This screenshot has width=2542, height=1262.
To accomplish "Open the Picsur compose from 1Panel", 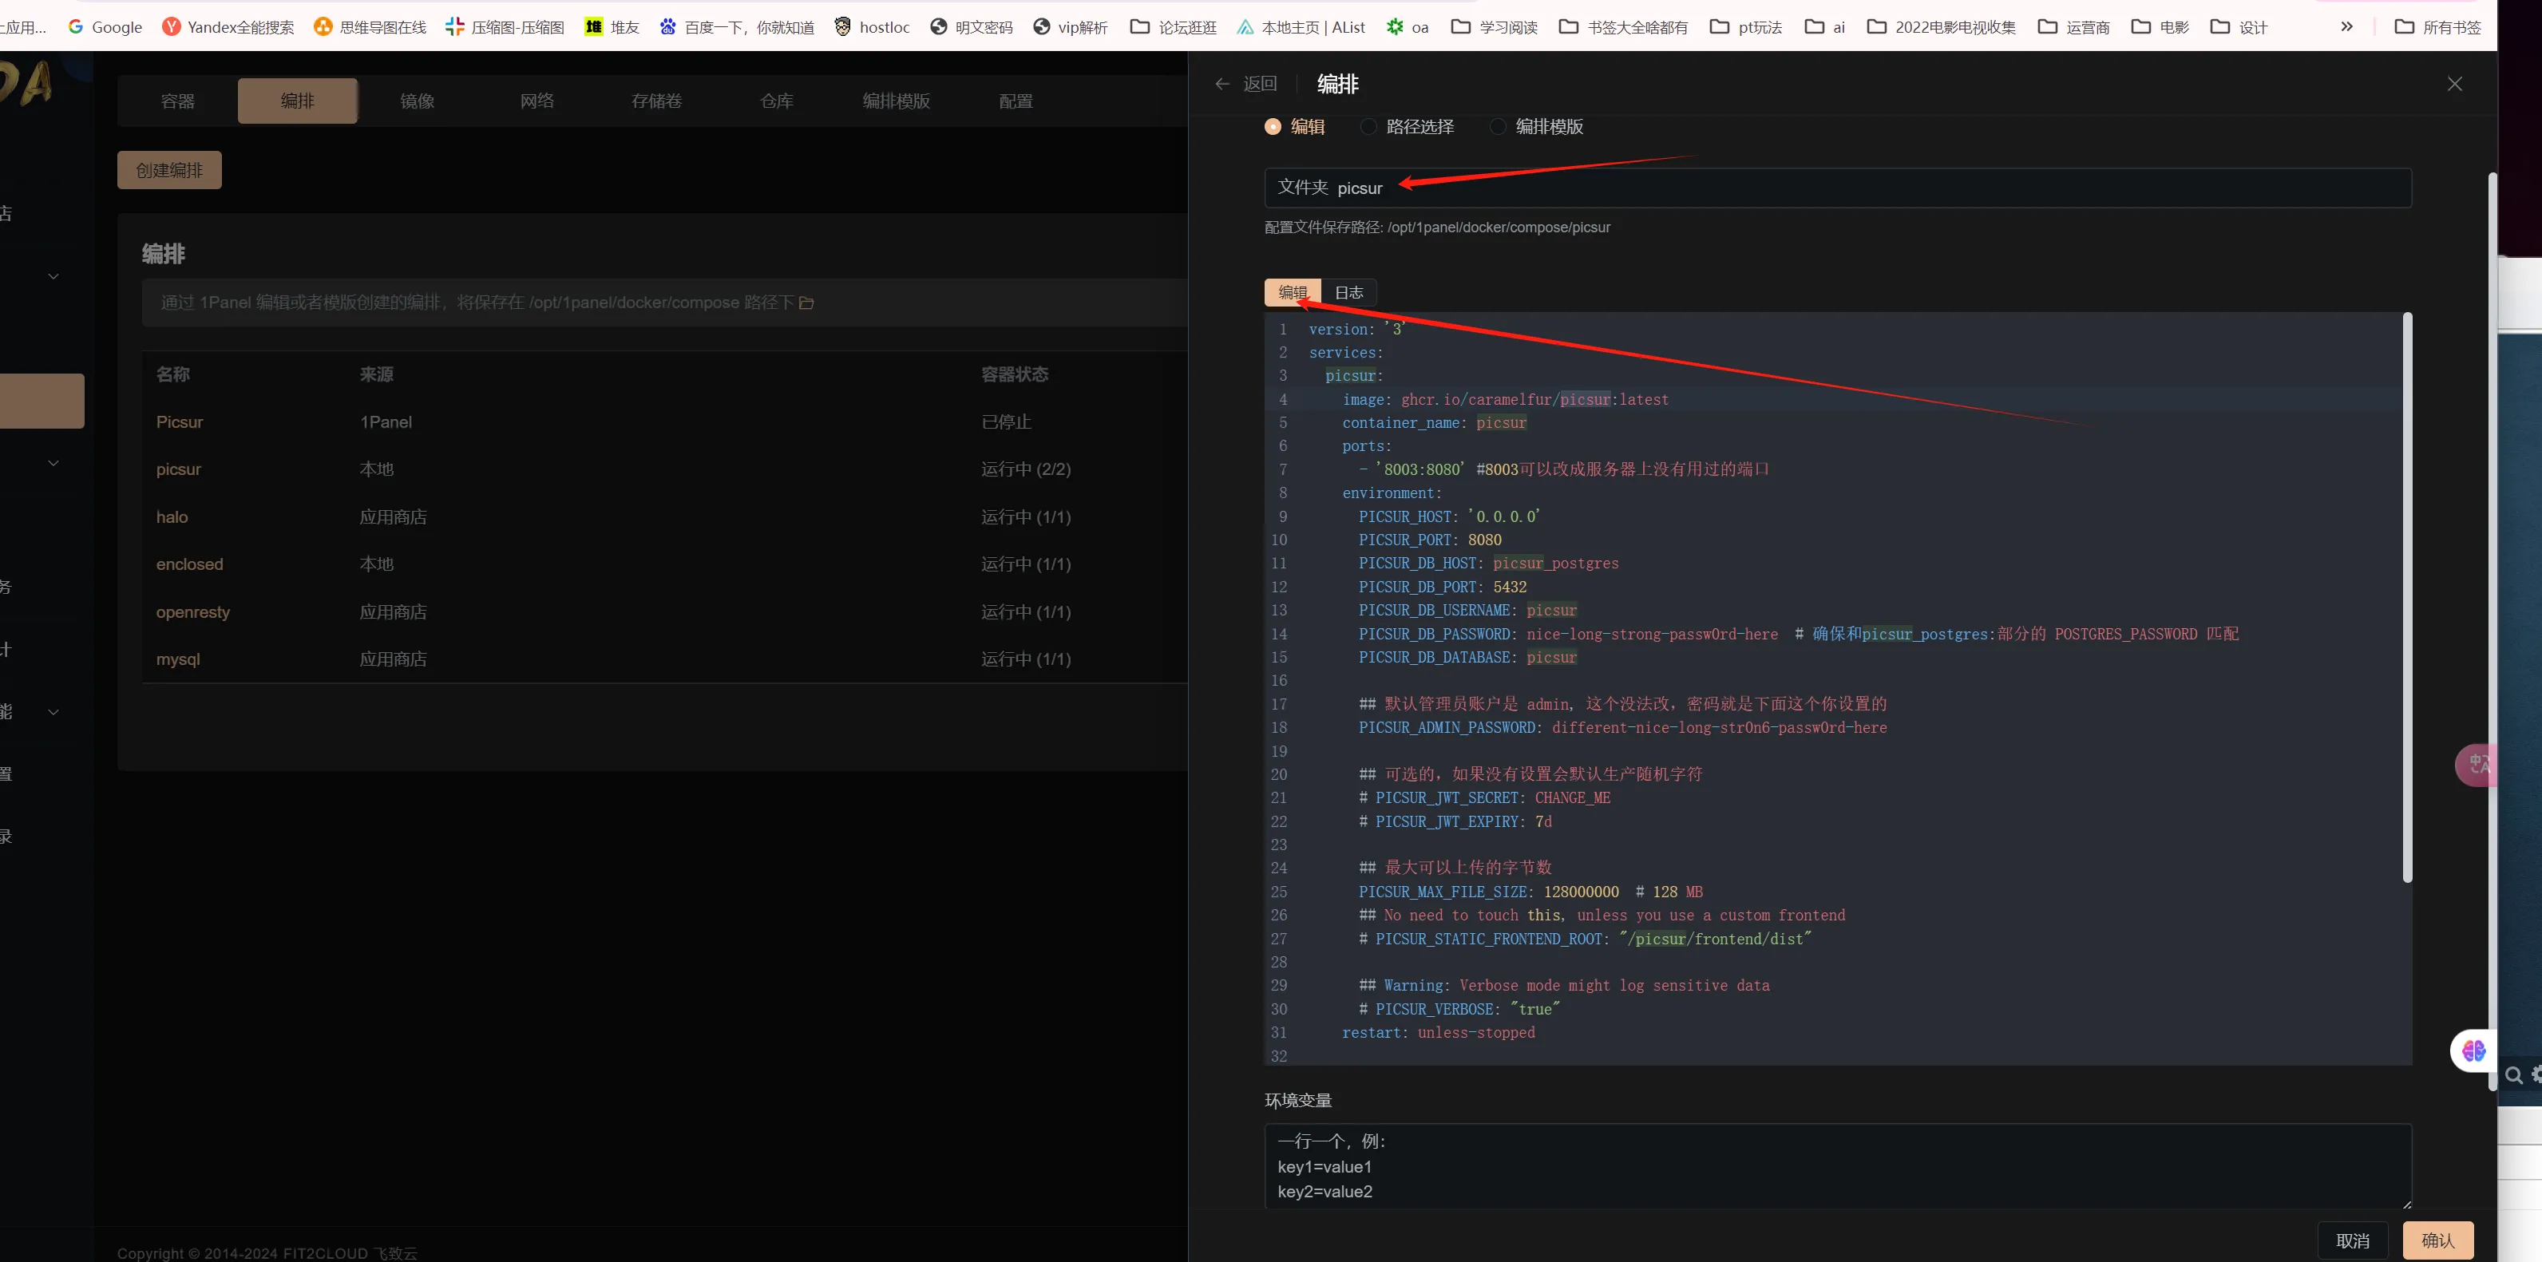I will [x=180, y=421].
